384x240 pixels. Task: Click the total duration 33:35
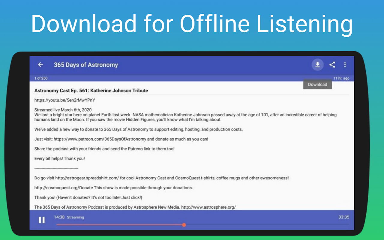pos(344,217)
